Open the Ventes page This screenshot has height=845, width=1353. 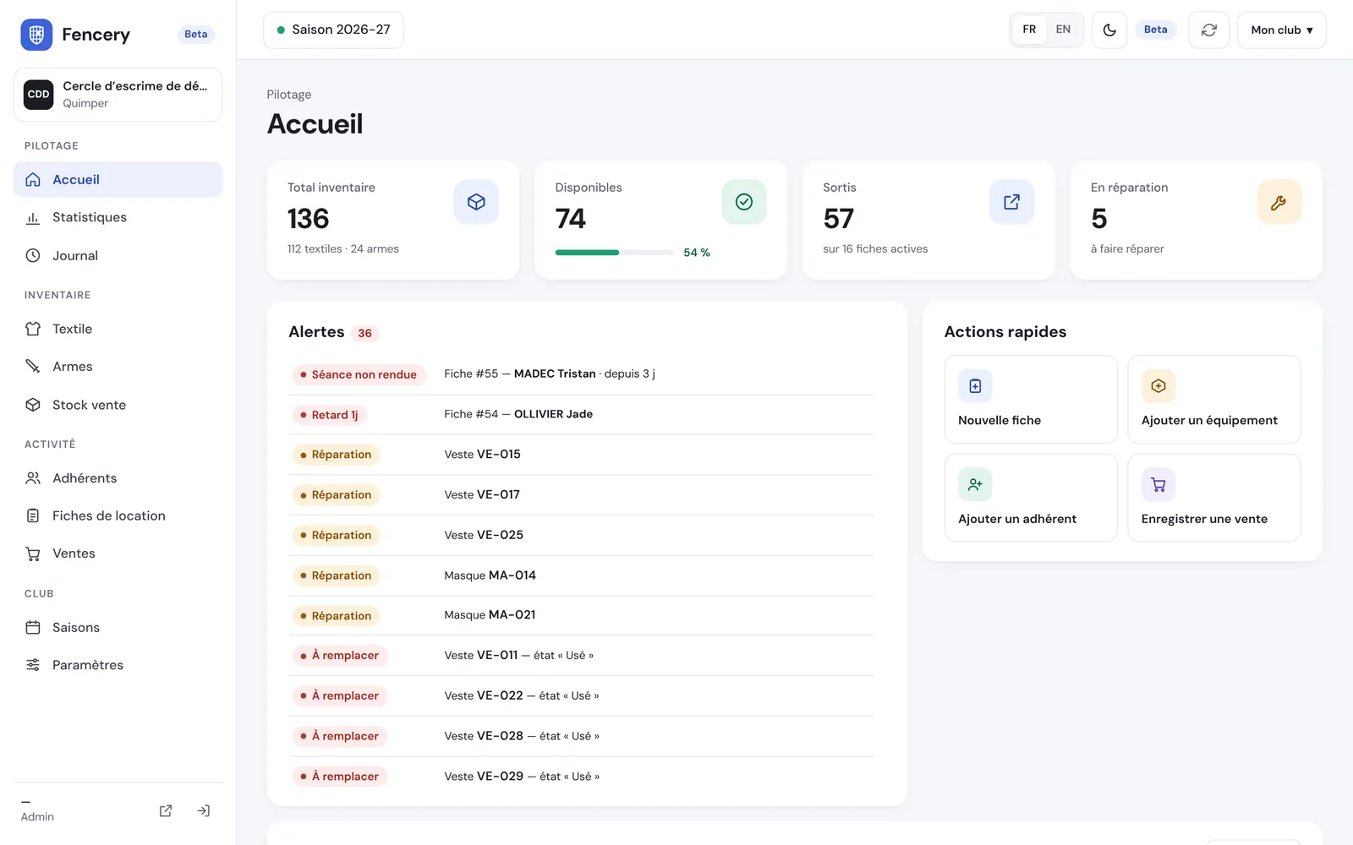(118, 553)
